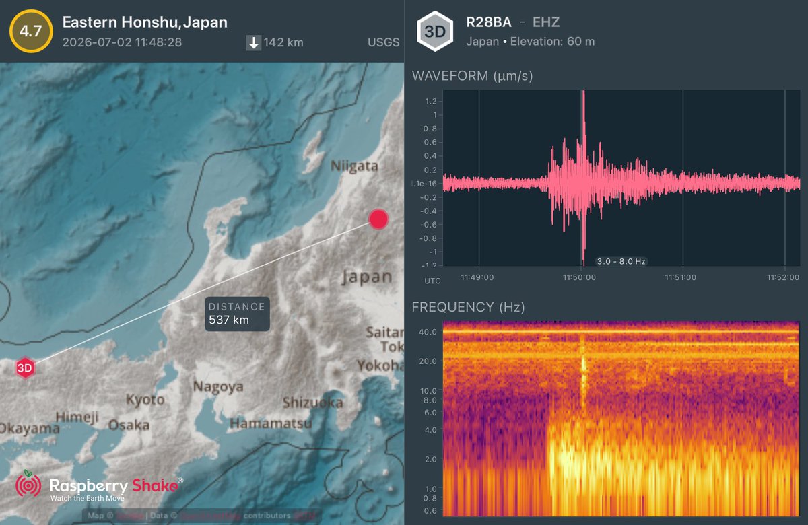
Task: Click the map attribution contributors link
Action: tap(265, 516)
